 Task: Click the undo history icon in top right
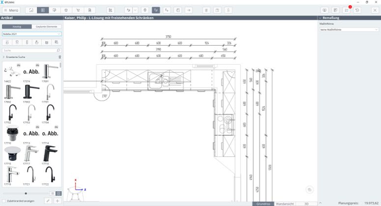[x=358, y=10]
